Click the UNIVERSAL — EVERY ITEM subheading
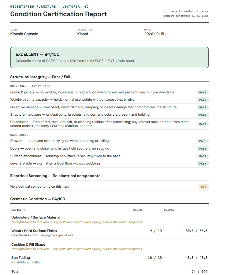227x275 pixels. tap(30, 86)
